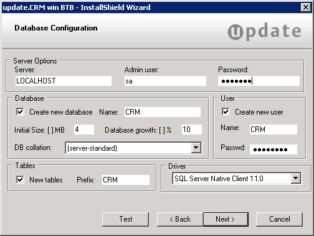The height and width of the screenshot is (236, 314).
Task: Select the SQL Server Native Client combo box
Action: click(237, 178)
